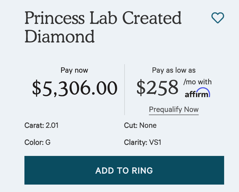Open the Prequalify Now link

(173, 109)
